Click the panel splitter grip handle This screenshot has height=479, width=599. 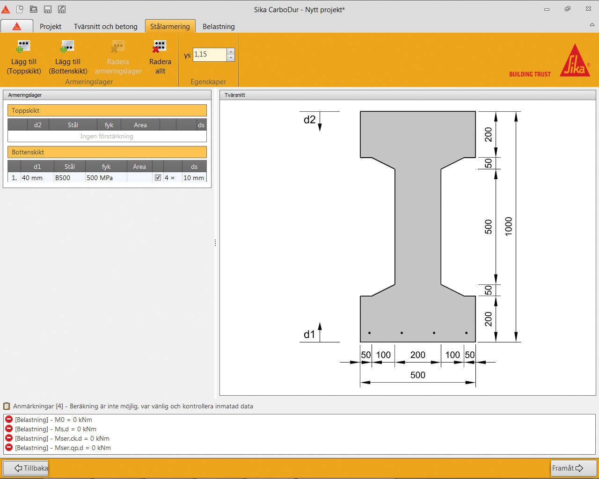click(215, 243)
